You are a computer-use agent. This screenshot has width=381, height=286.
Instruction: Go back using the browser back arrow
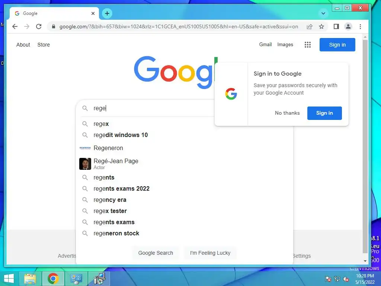[15, 26]
